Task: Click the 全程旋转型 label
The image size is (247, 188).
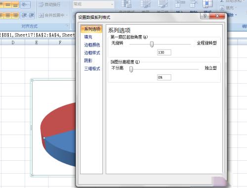Action: (206, 43)
